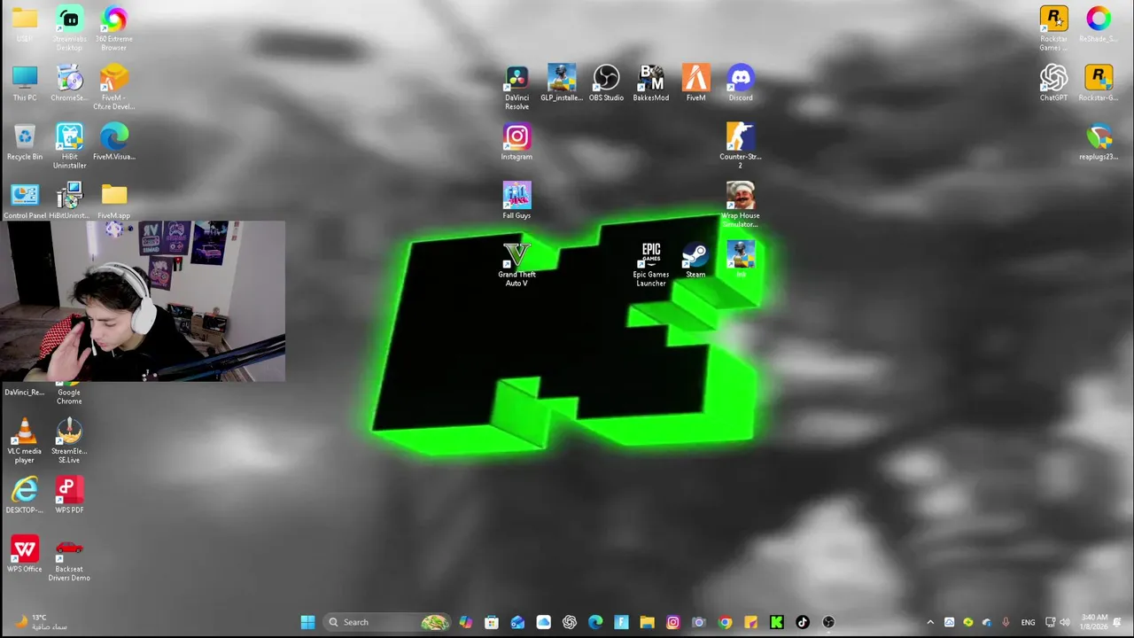Click the microphone tray indicator
Image resolution: width=1134 pixels, height=638 pixels.
[x=1007, y=622]
